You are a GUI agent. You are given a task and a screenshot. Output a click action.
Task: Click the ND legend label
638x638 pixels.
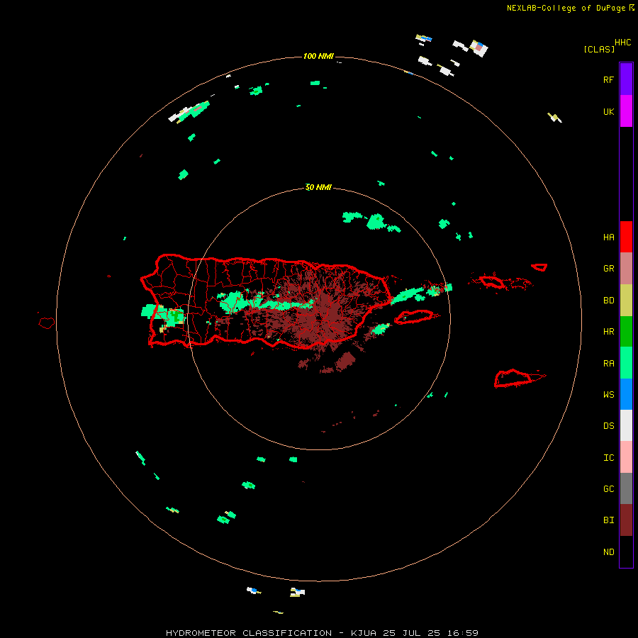coord(609,552)
